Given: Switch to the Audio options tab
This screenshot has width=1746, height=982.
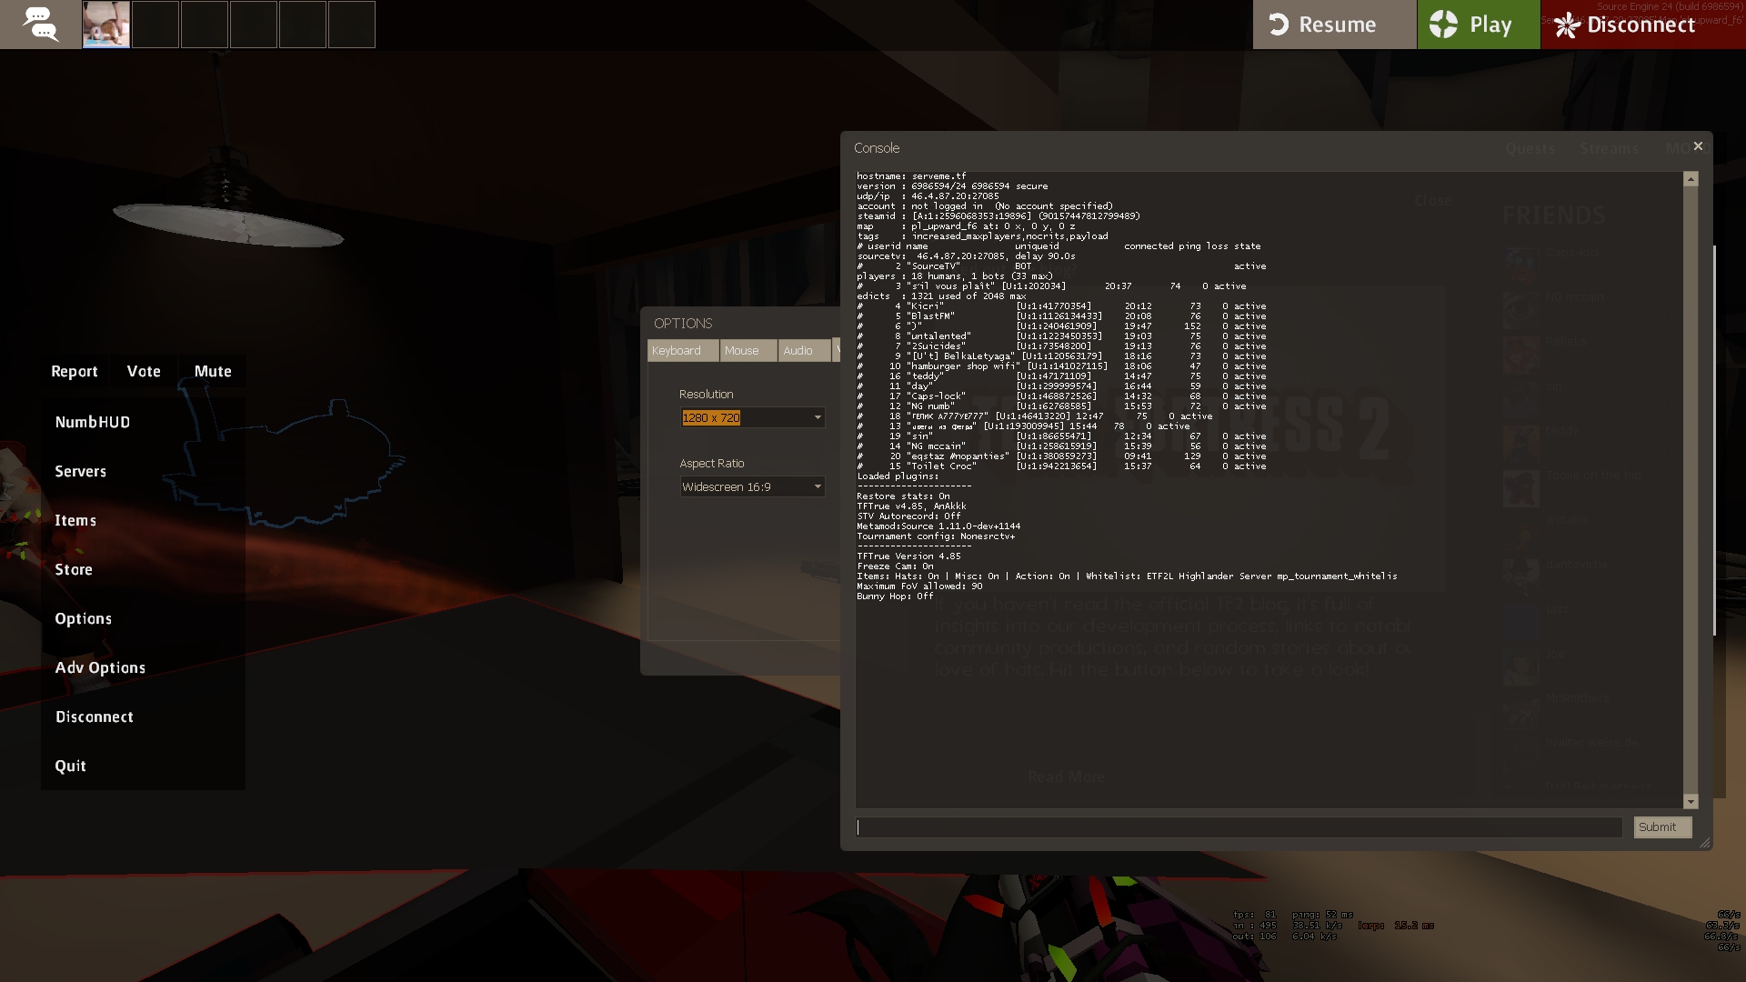Looking at the screenshot, I should pos(805,350).
